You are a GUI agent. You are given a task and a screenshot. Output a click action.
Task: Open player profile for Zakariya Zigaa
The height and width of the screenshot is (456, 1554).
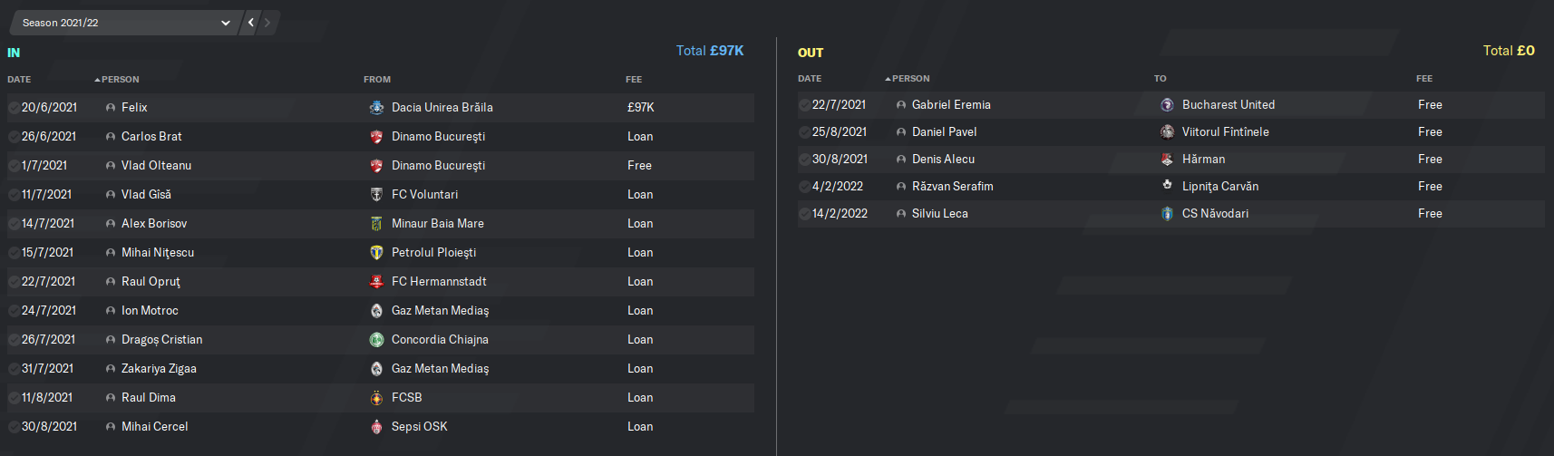pyautogui.click(x=159, y=368)
